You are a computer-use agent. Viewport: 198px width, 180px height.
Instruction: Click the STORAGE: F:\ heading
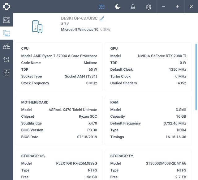point(122,156)
